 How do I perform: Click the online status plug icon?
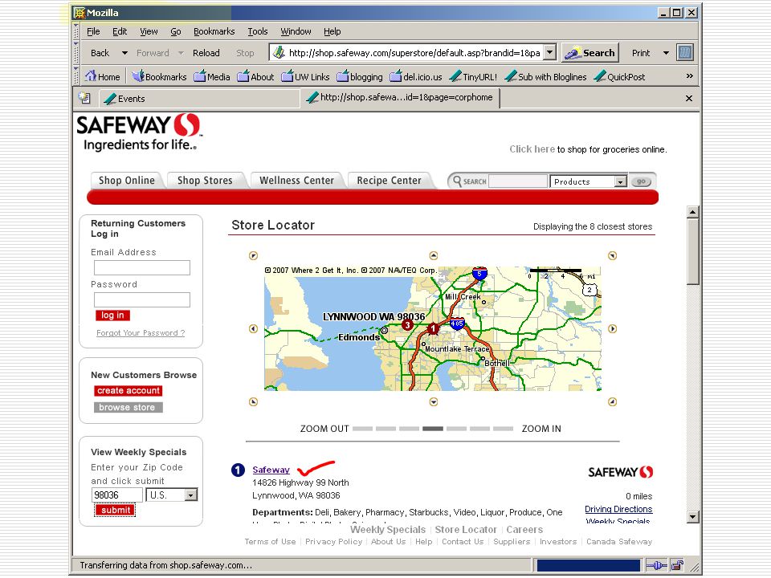pyautogui.click(x=656, y=565)
